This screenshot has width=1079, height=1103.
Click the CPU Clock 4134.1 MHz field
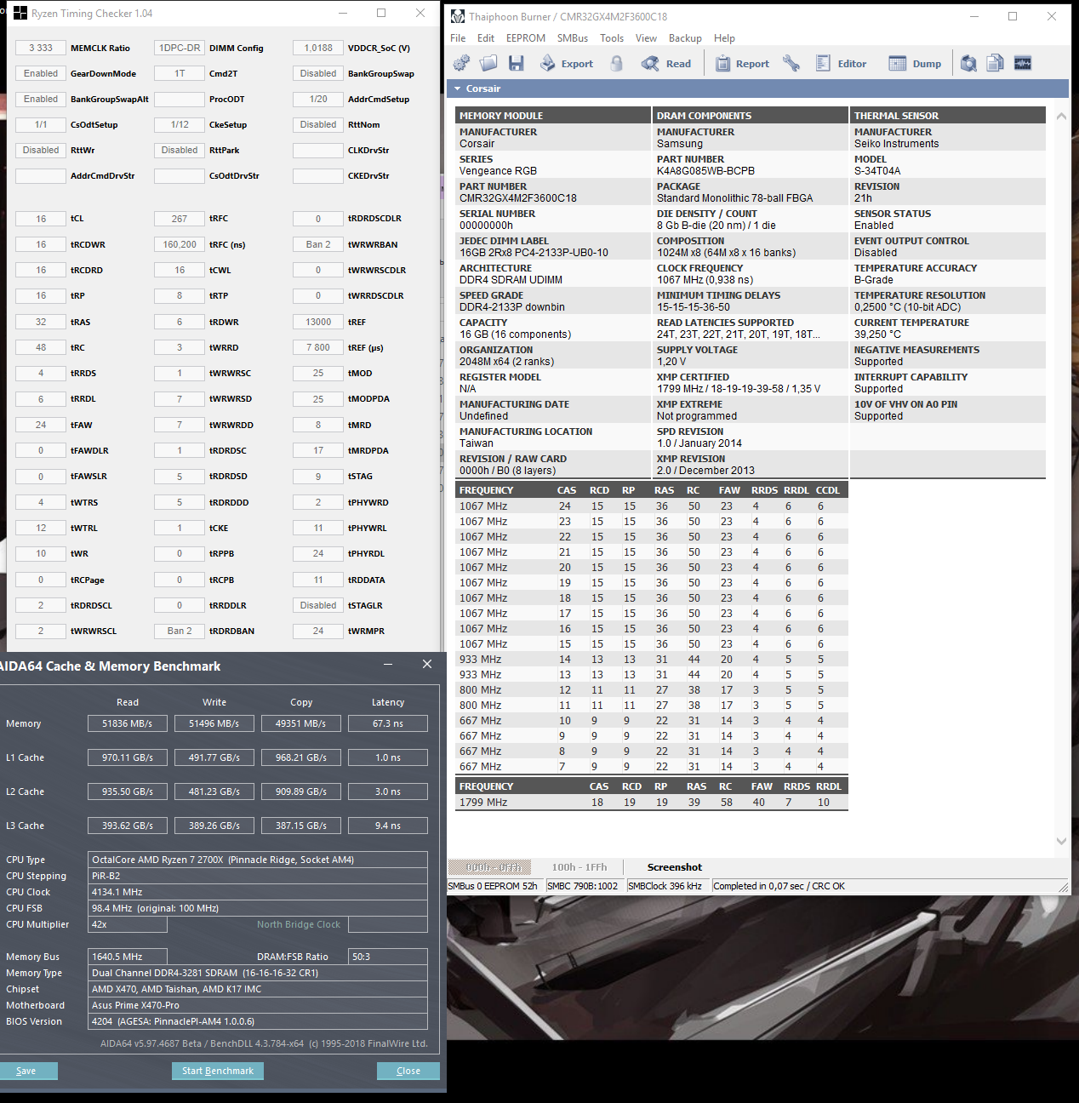click(x=258, y=892)
